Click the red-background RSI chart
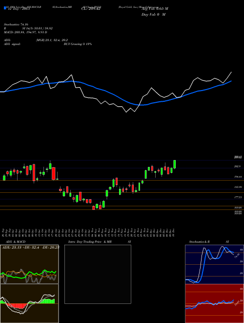This screenshot has height=323, width=244. pyautogui.click(x=214, y=303)
